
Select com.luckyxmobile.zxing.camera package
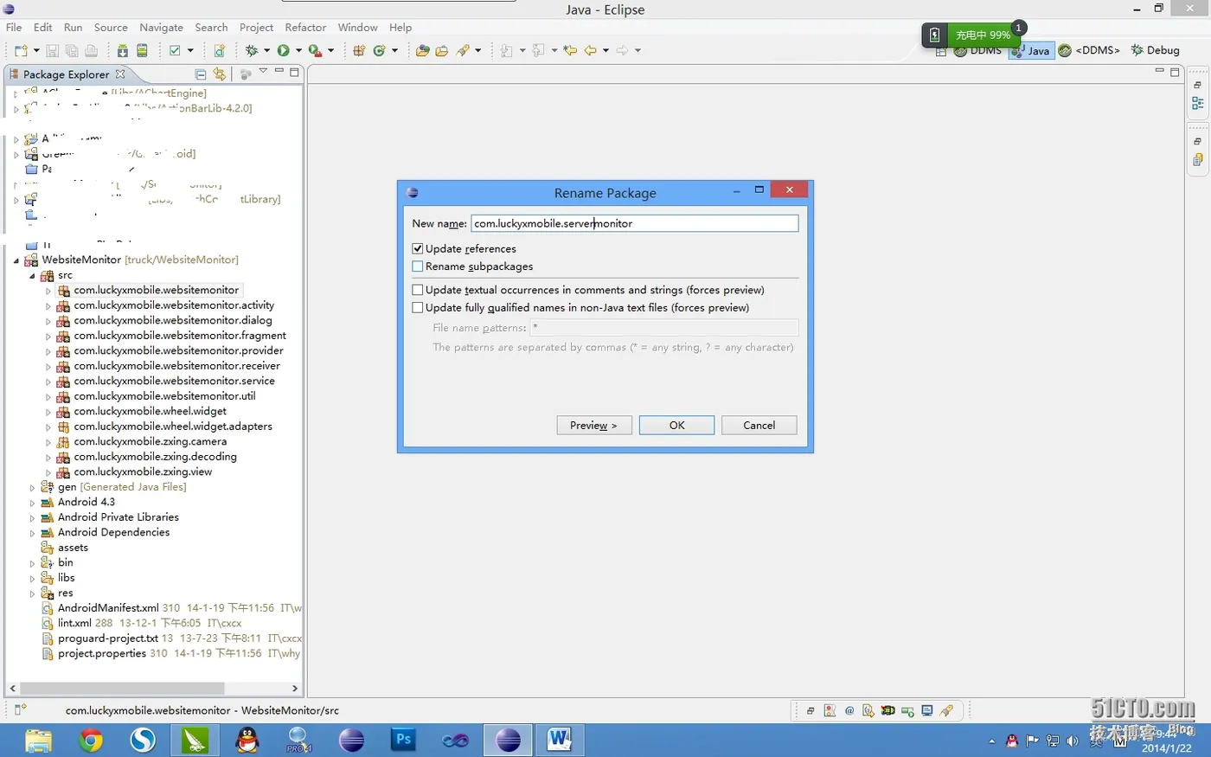click(x=151, y=442)
